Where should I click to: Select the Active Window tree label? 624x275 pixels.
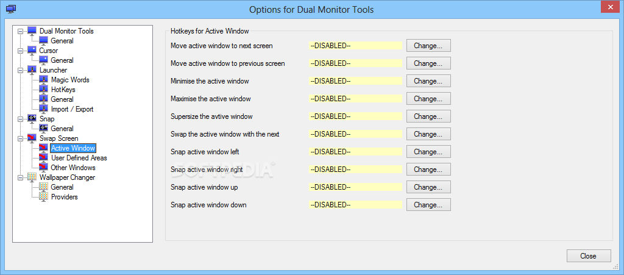[x=73, y=148]
